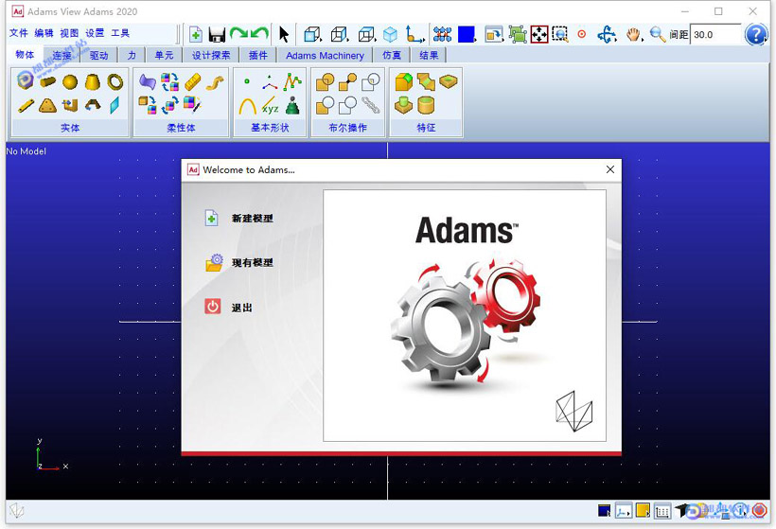The image size is (776, 529).
Task: Open the 编辑 menu
Action: point(44,33)
